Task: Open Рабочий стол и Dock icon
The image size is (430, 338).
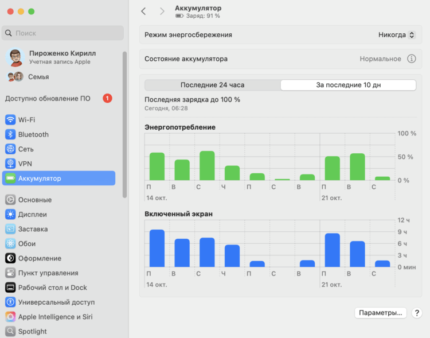Action: coord(10,288)
